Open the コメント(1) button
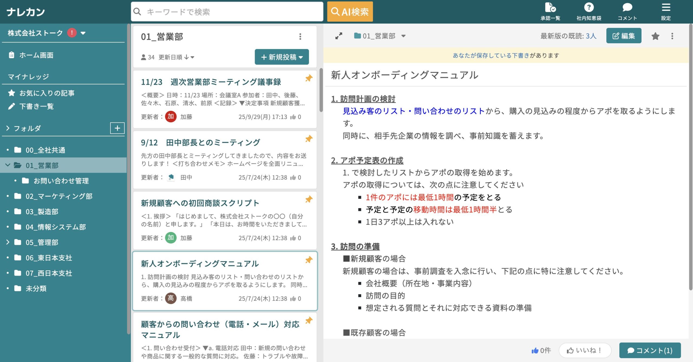 pos(650,350)
